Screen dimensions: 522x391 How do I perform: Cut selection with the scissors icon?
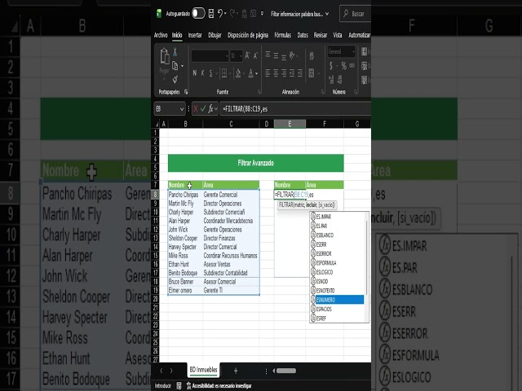point(175,52)
